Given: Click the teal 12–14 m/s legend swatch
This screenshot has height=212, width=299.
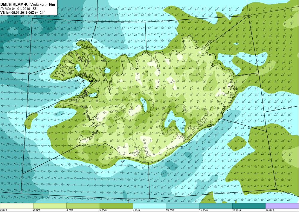Looking at the screenshot, I should tap(216, 206).
